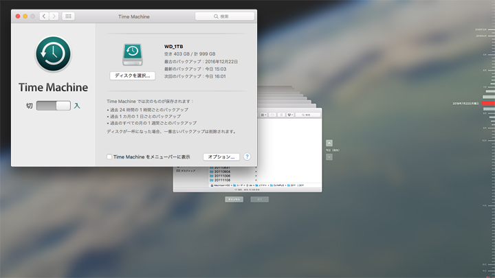Click timeline bar just below red marker
The width and height of the screenshot is (495, 278).
pyautogui.click(x=489, y=109)
